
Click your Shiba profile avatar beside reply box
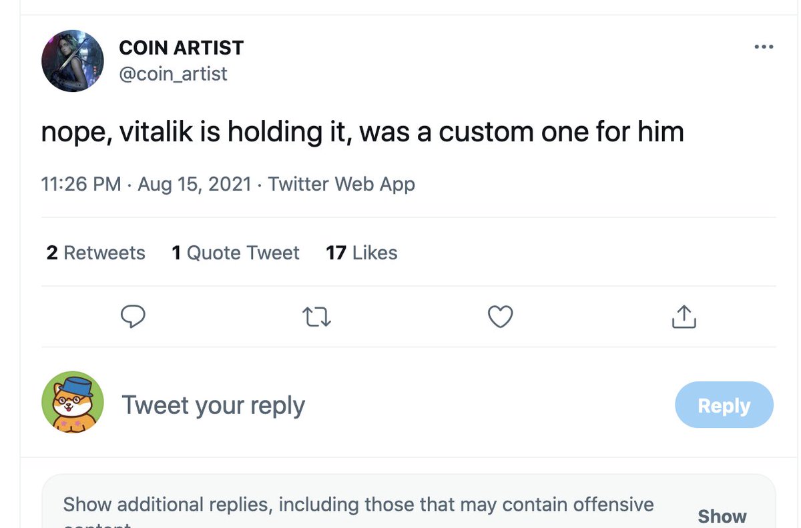pos(73,402)
